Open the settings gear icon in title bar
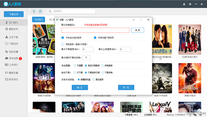 pos(190,4)
